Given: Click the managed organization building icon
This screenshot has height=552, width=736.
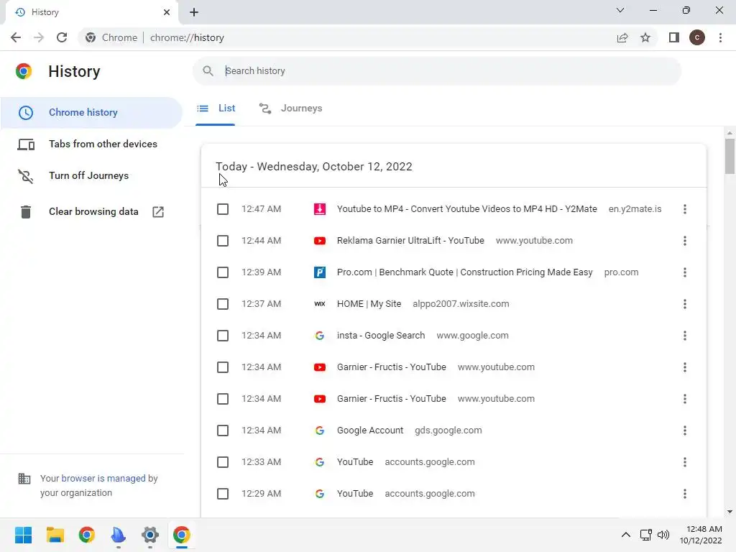Looking at the screenshot, I should pyautogui.click(x=24, y=479).
